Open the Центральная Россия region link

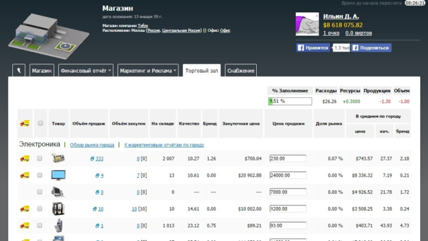click(182, 31)
